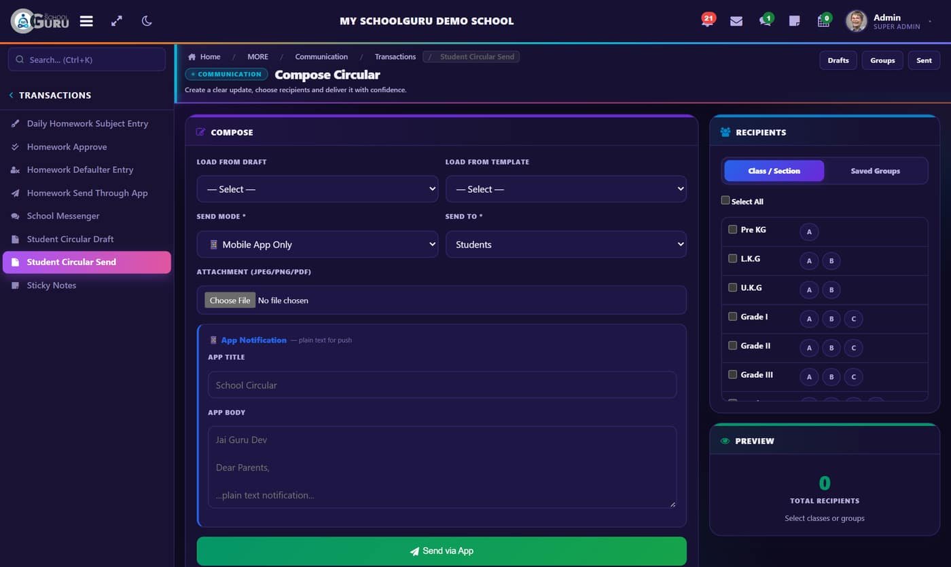Open the Load From Draft dropdown
This screenshot has height=567, width=951.
pos(317,189)
